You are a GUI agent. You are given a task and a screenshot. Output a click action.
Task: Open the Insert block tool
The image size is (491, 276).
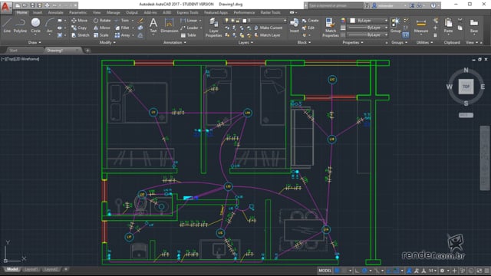pyautogui.click(x=295, y=25)
